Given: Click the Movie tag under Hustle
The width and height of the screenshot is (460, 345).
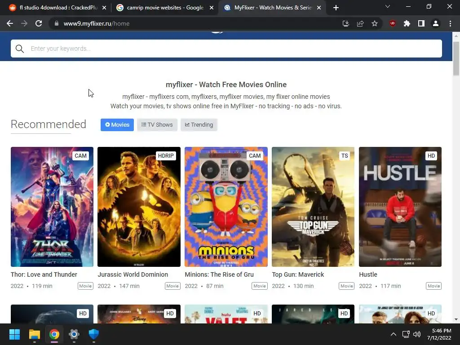Looking at the screenshot, I should [x=433, y=286].
